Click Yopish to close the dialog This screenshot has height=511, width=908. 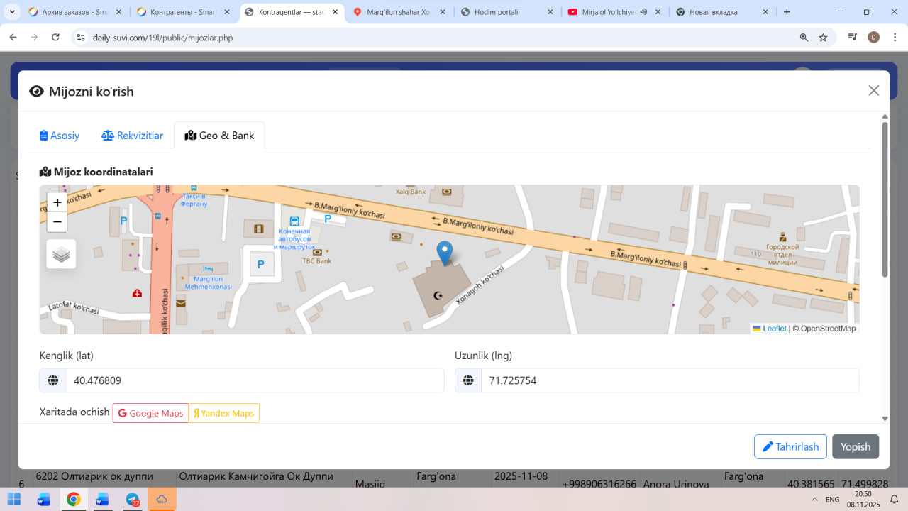point(855,447)
